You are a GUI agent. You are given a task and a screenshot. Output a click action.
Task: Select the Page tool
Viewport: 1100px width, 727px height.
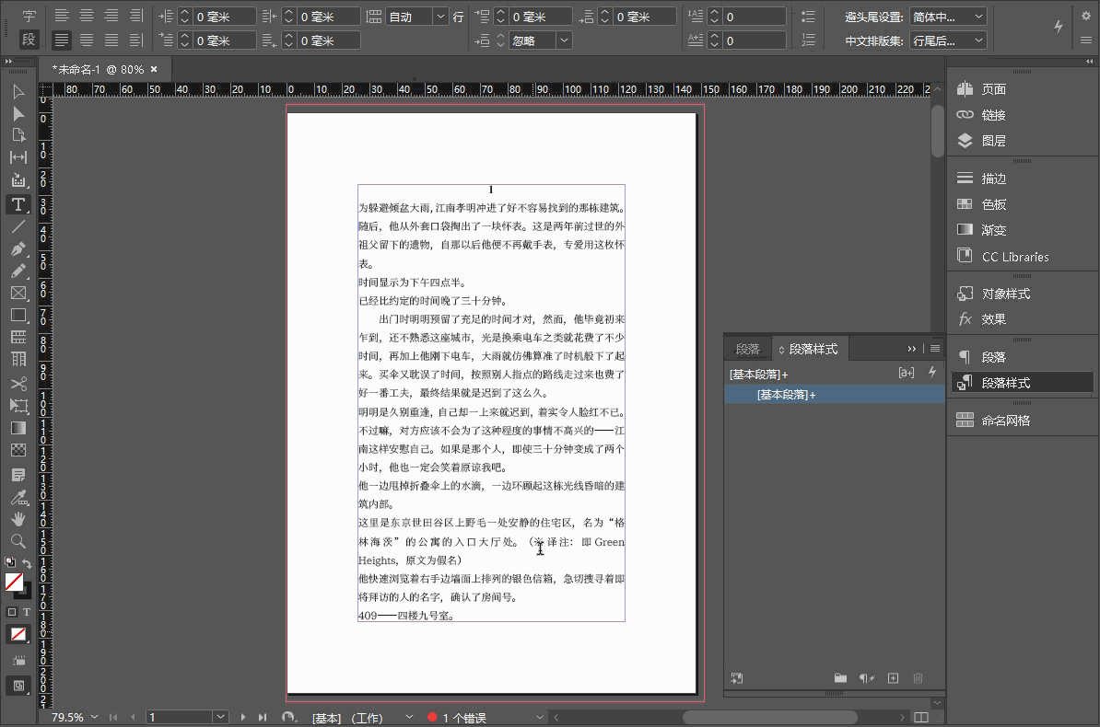coord(18,135)
